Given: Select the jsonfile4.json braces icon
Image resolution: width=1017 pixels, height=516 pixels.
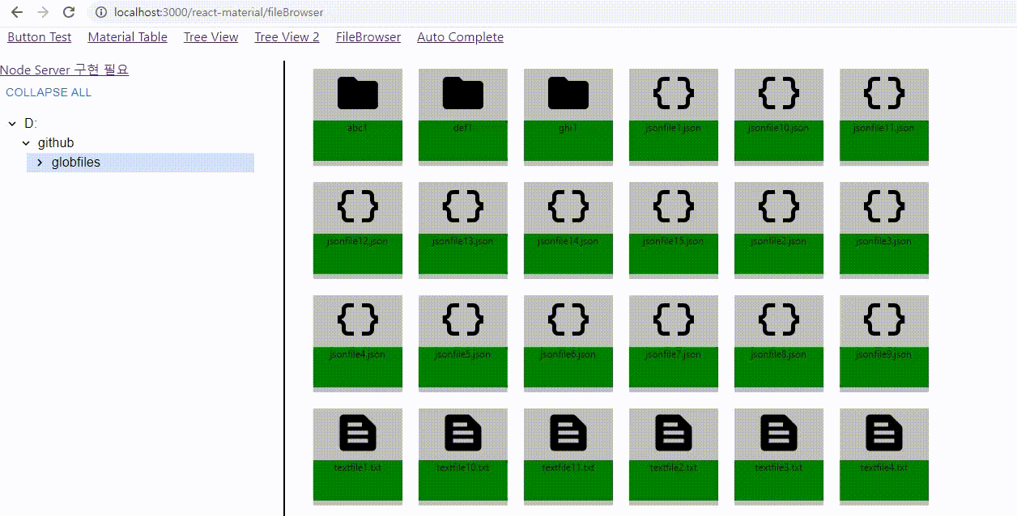Looking at the screenshot, I should tap(358, 319).
